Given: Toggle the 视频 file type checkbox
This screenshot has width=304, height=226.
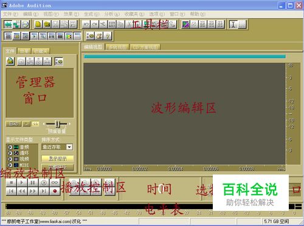Looking at the screenshot, I should coord(10,159).
